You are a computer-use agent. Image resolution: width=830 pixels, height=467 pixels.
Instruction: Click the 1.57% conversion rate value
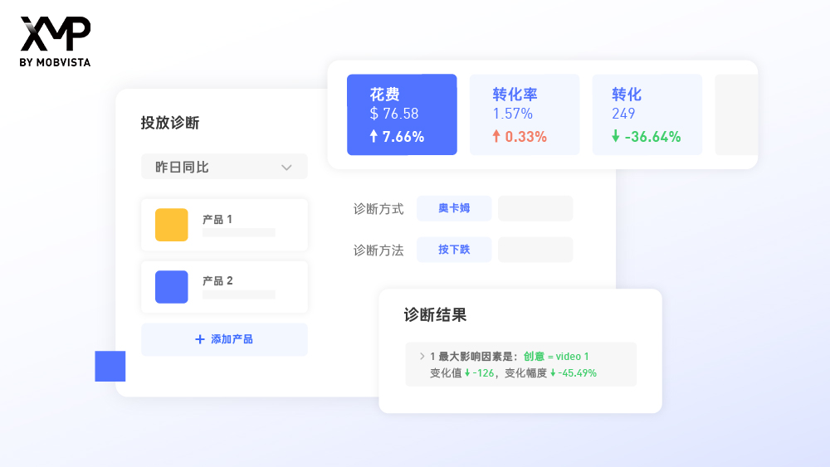[x=512, y=114]
